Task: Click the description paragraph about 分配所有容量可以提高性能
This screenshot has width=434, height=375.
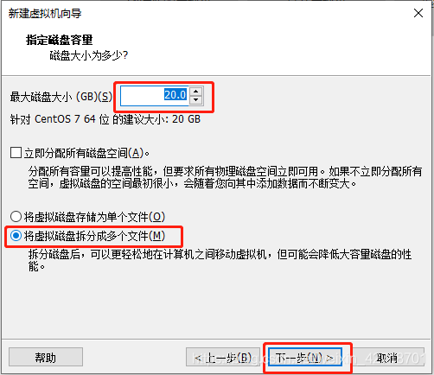Action: (225, 177)
